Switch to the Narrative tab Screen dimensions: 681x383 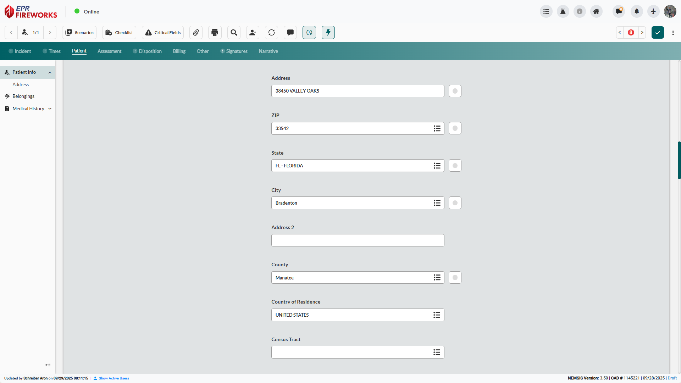(x=268, y=51)
